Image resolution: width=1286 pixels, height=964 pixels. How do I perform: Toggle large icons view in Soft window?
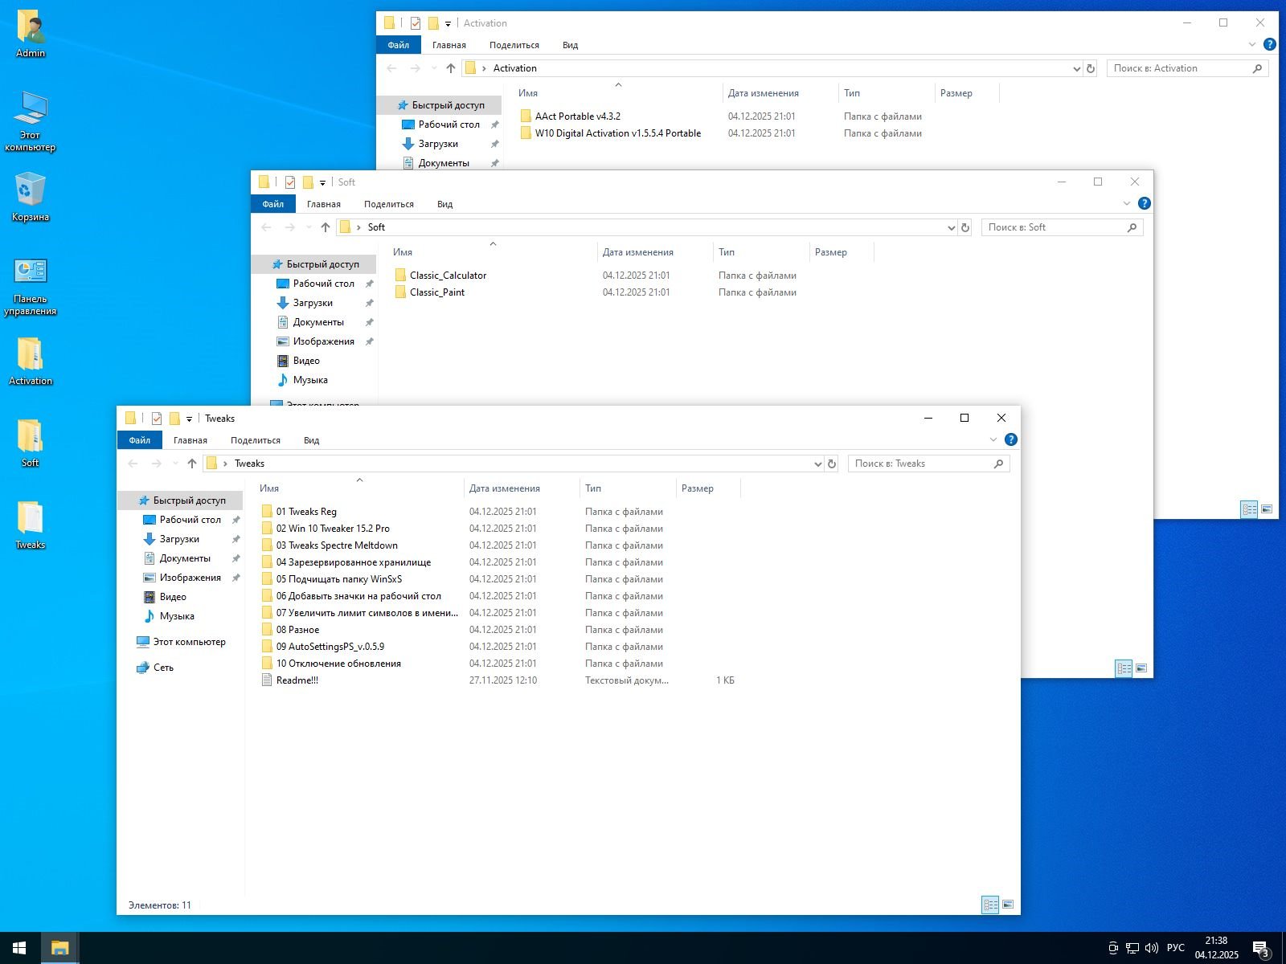point(1141,668)
